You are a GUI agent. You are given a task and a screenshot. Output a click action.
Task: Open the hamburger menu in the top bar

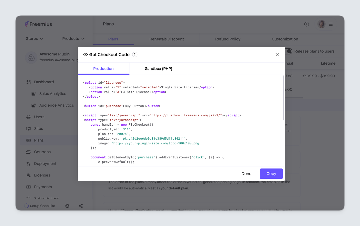(331, 24)
